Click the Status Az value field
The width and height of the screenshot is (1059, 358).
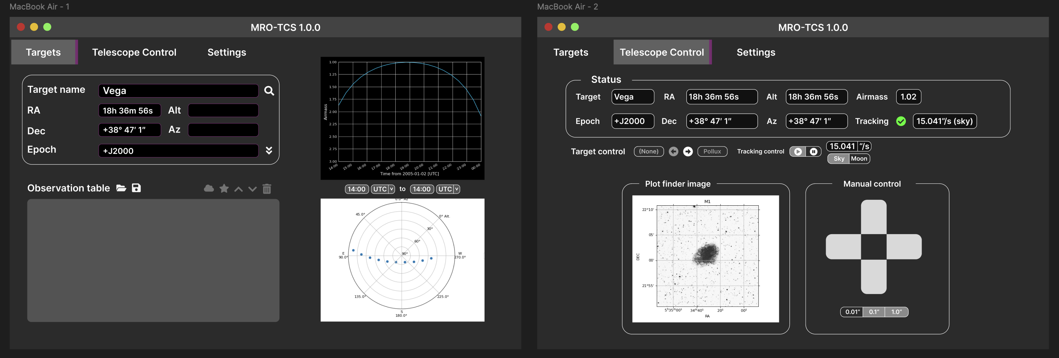(x=817, y=121)
